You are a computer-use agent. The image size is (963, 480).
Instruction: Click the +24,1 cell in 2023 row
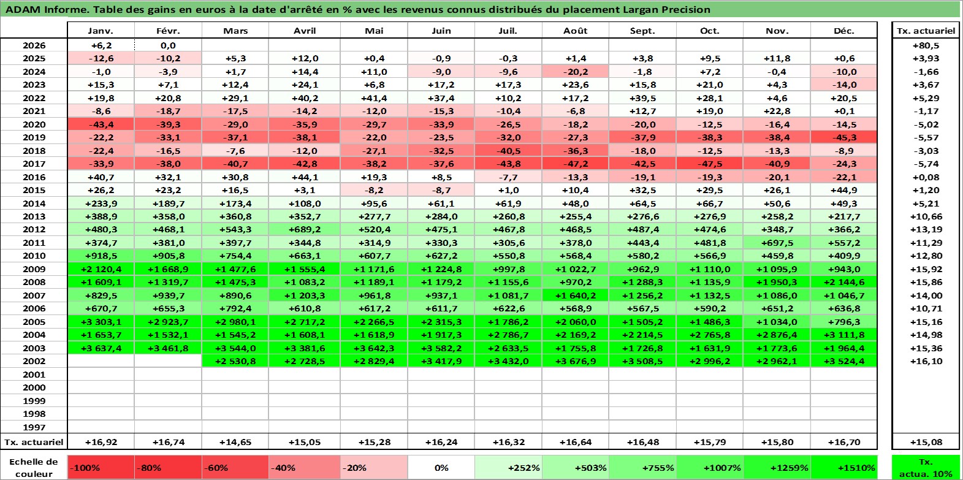pyautogui.click(x=305, y=85)
